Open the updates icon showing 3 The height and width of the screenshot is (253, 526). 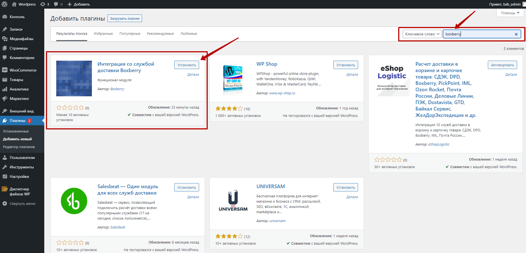tap(43, 4)
